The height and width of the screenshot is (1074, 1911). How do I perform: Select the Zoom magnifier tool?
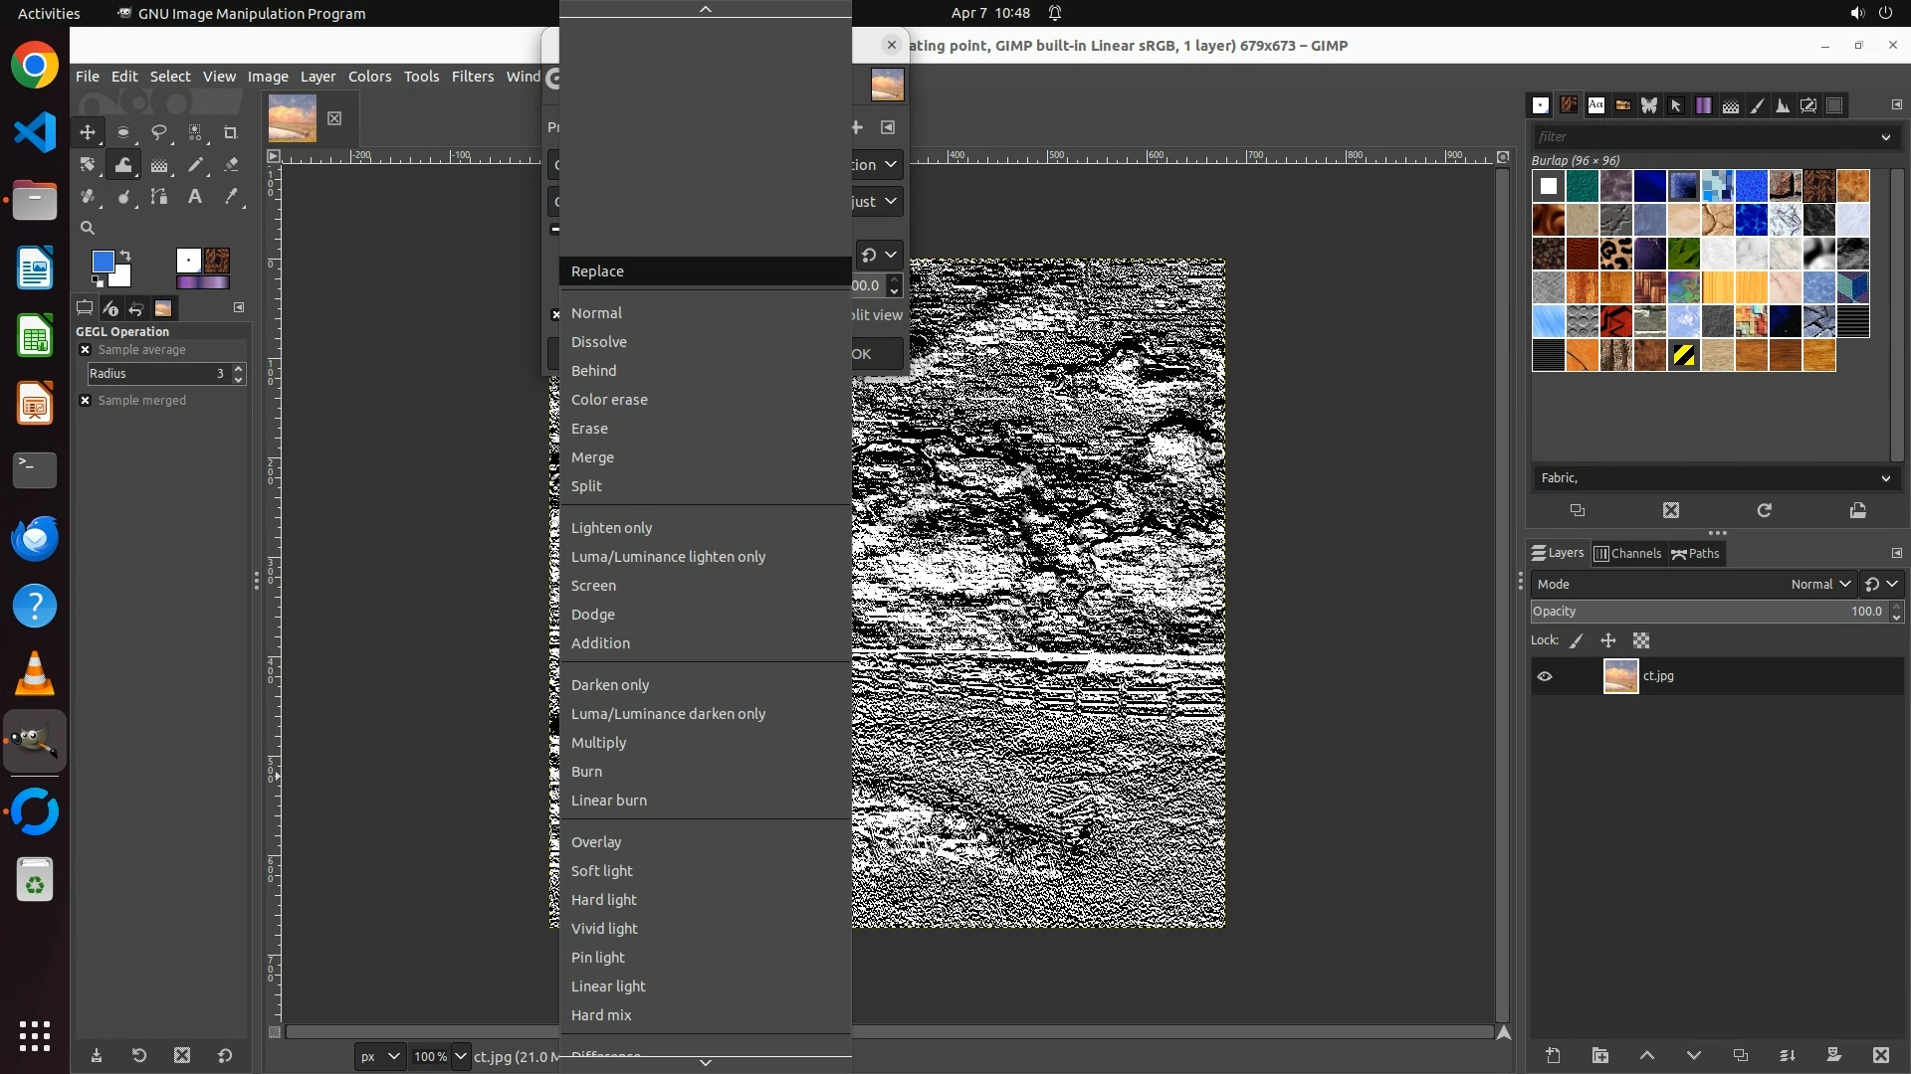tap(88, 228)
